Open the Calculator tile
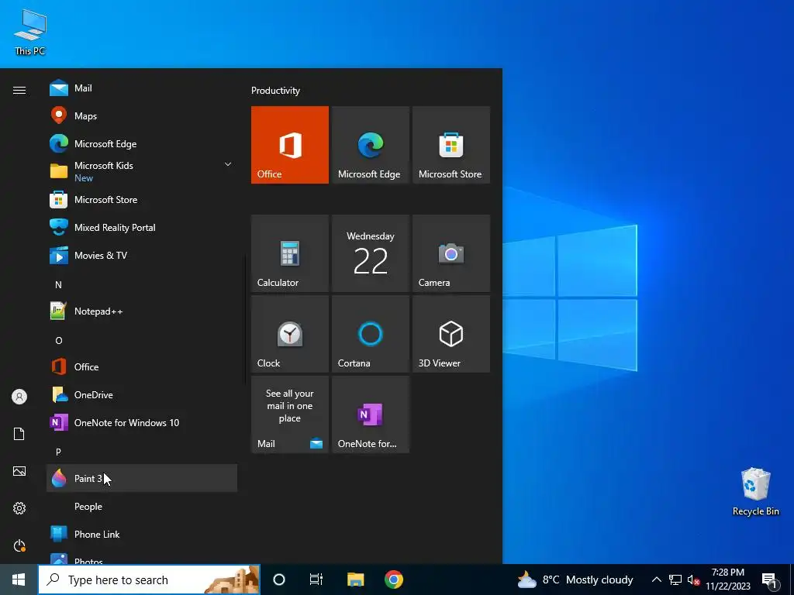Viewport: 794px width, 595px height. pyautogui.click(x=290, y=253)
